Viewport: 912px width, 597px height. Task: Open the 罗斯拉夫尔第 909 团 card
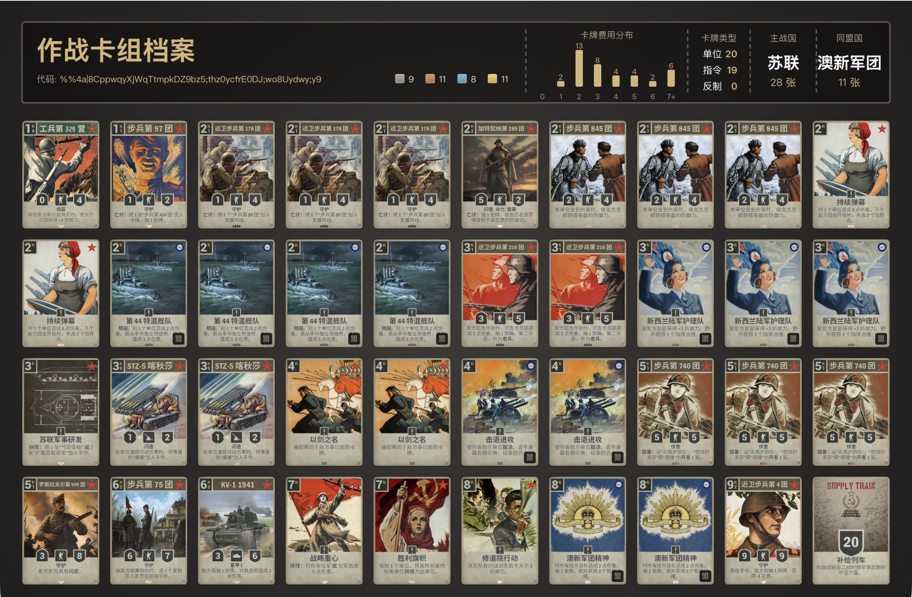(x=60, y=531)
